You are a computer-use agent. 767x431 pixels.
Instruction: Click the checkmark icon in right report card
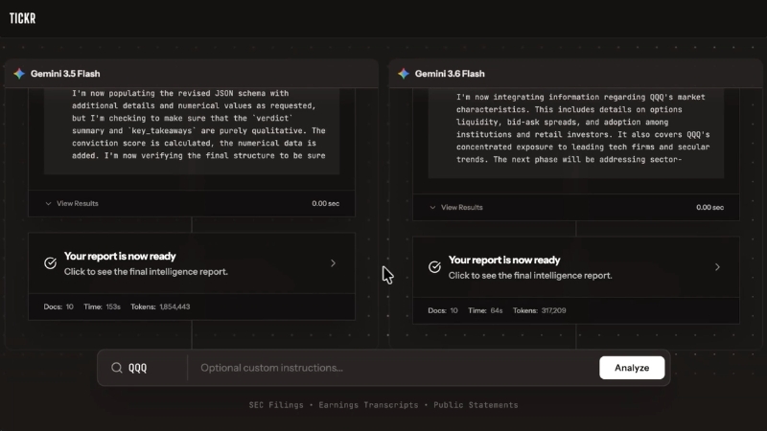click(435, 267)
